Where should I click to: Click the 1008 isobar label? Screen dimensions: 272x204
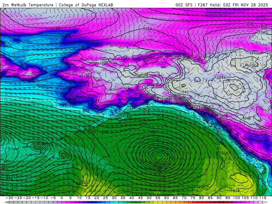tap(104, 132)
